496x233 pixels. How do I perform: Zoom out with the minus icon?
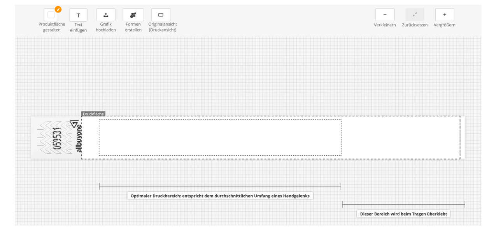[x=385, y=15]
